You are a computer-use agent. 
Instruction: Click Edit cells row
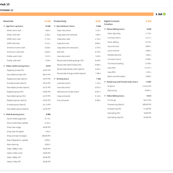click(x=79, y=52)
